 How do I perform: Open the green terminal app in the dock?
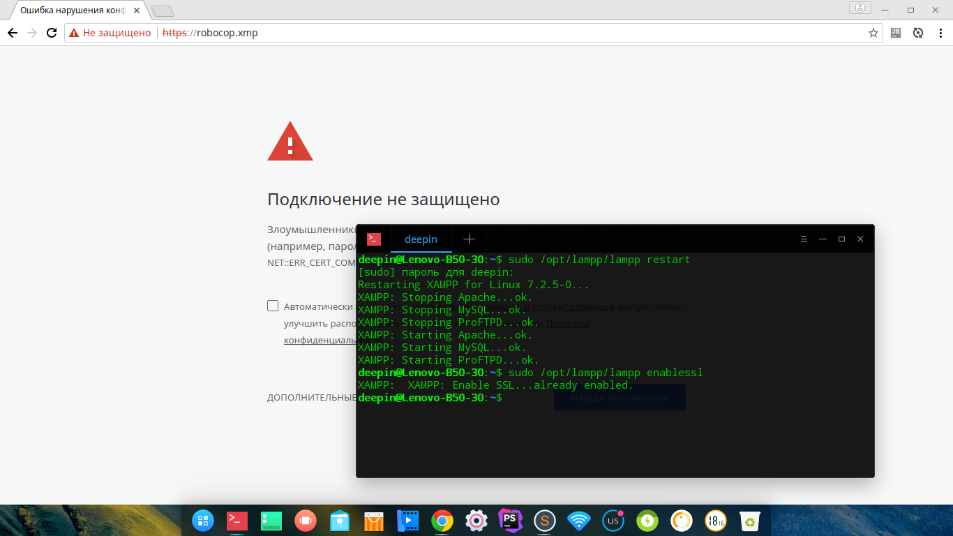tap(271, 520)
